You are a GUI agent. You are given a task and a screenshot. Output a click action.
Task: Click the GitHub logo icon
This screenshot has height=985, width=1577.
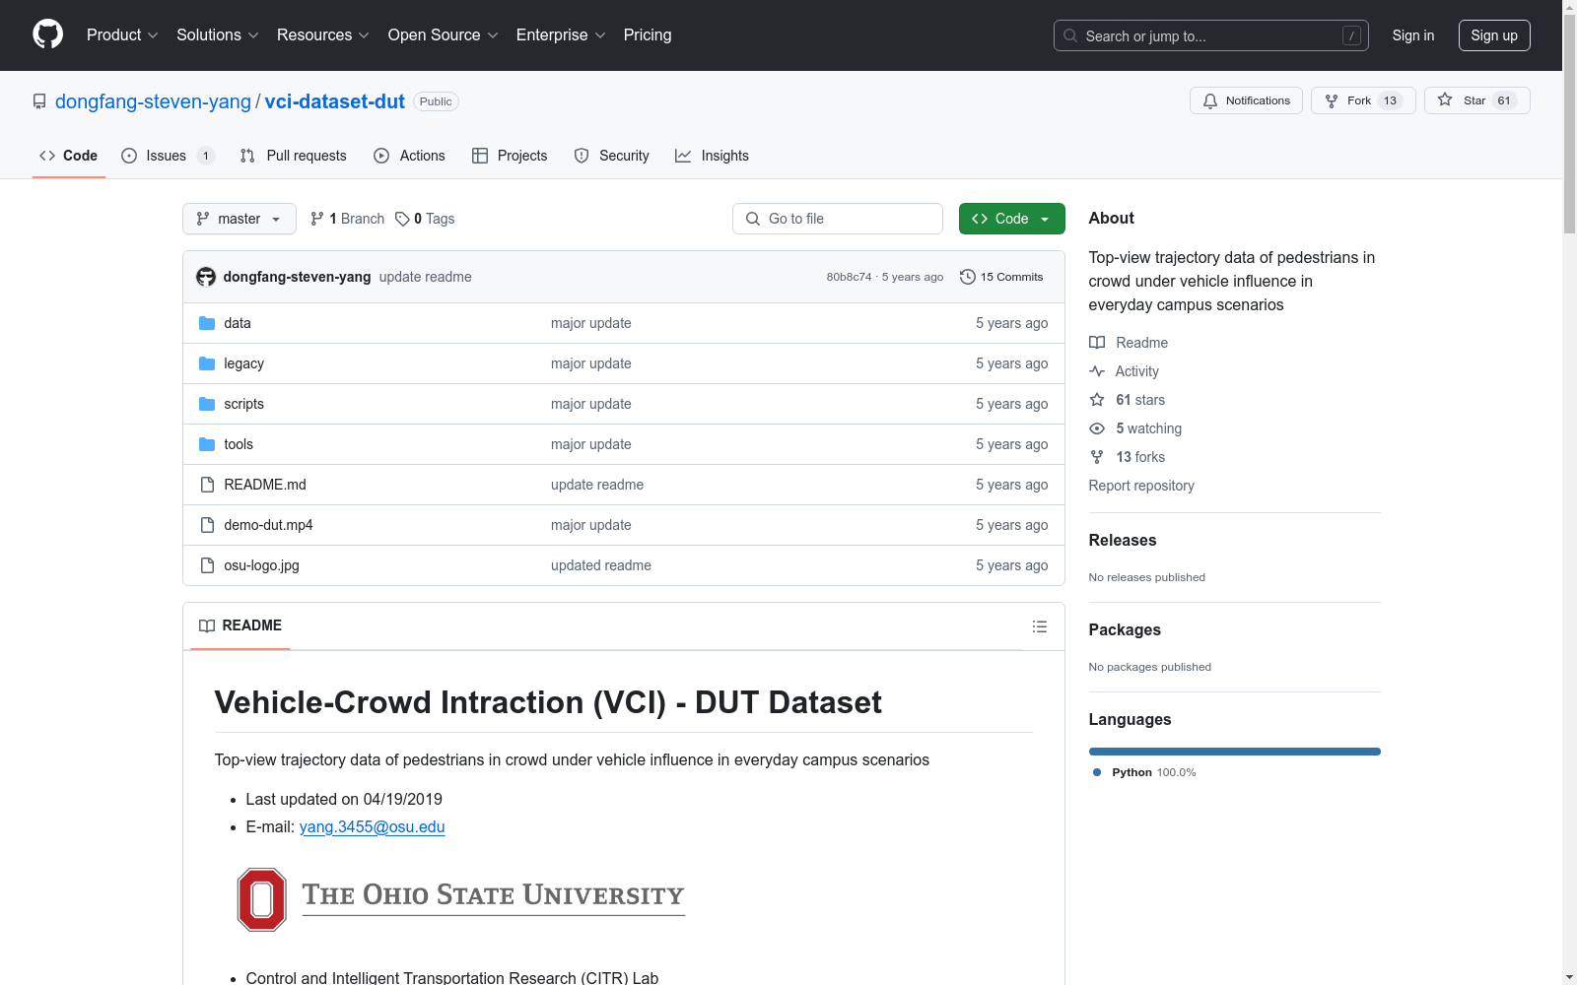(47, 34)
